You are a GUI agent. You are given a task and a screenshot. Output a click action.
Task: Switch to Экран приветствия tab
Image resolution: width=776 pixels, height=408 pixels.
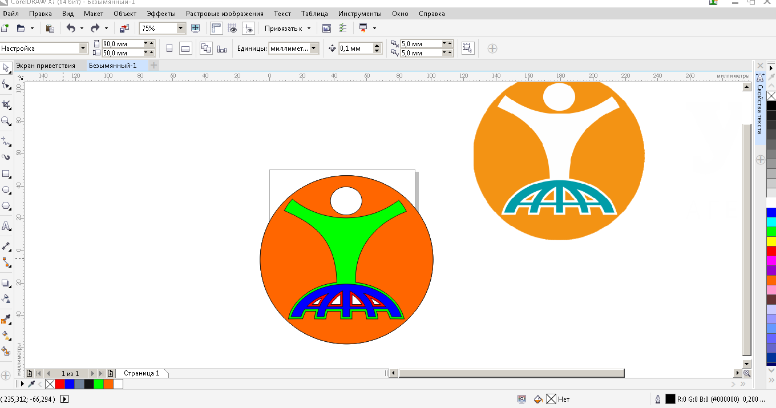click(46, 66)
